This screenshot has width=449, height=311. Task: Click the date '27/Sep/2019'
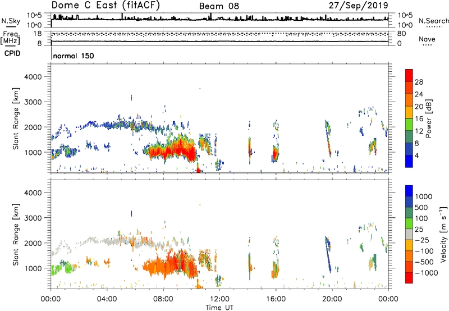(359, 6)
